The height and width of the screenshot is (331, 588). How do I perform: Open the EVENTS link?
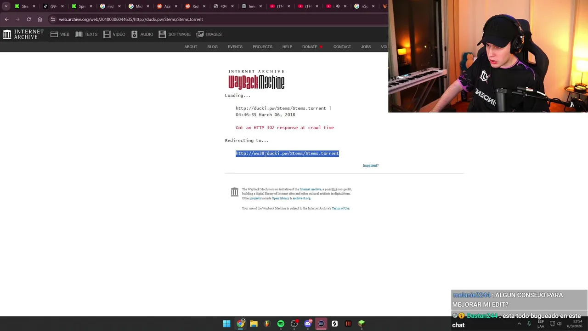coord(235,47)
